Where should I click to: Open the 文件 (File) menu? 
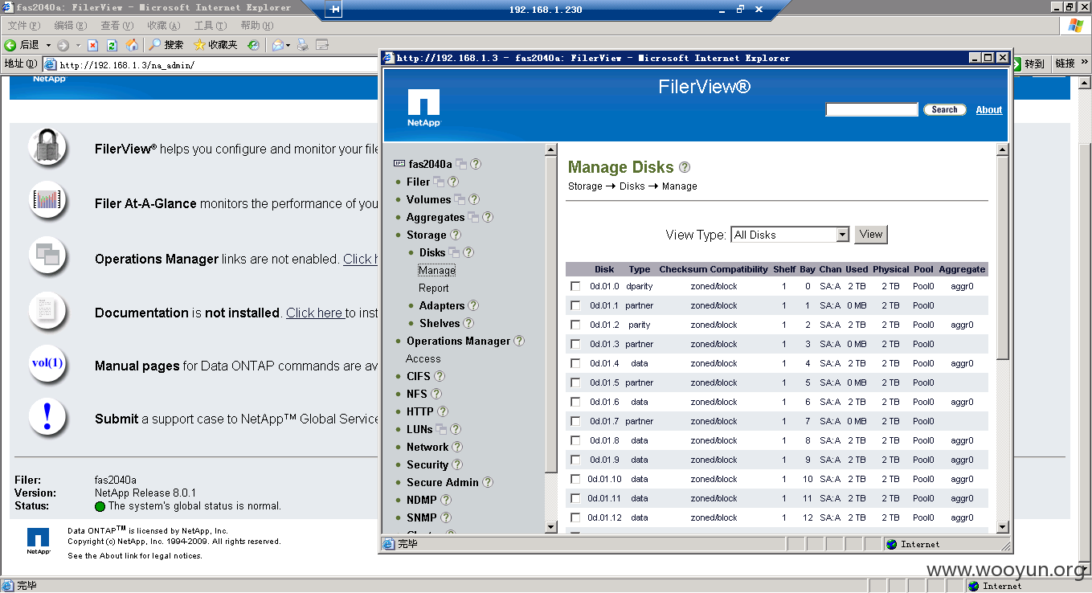click(x=23, y=26)
